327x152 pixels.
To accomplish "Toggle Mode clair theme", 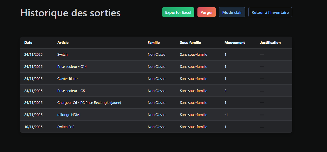I will [x=232, y=12].
